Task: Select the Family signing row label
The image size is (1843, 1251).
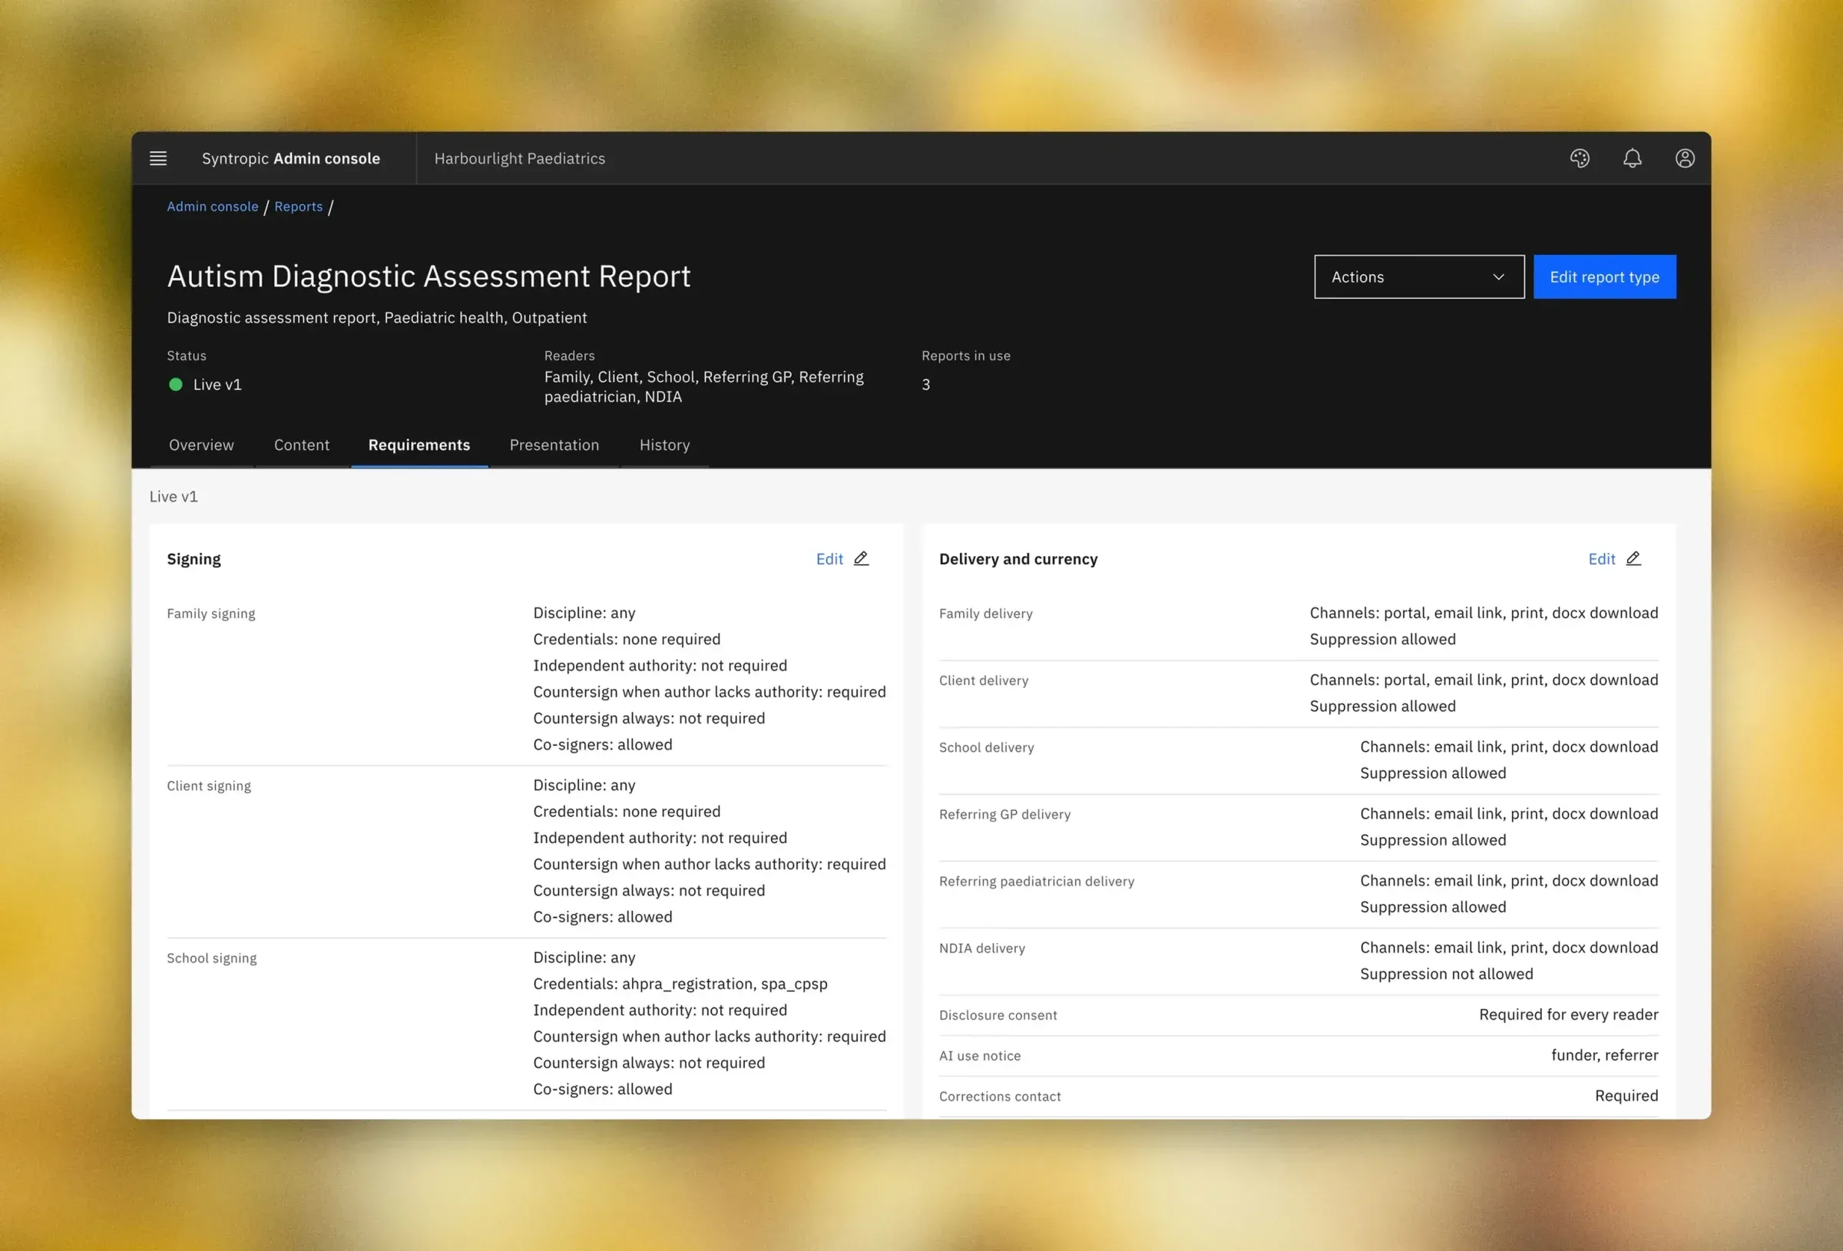Action: click(x=211, y=614)
